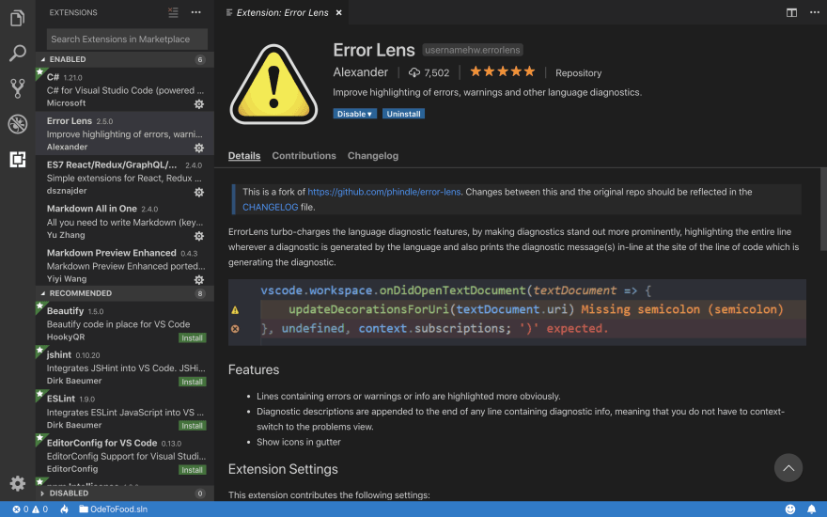Install EditorConfig for VS Code

coord(192,469)
